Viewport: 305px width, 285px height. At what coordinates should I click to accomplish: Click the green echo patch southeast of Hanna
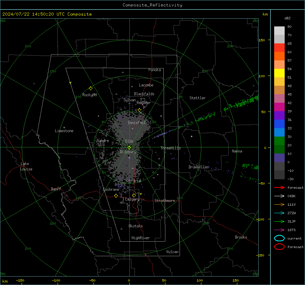(250, 166)
